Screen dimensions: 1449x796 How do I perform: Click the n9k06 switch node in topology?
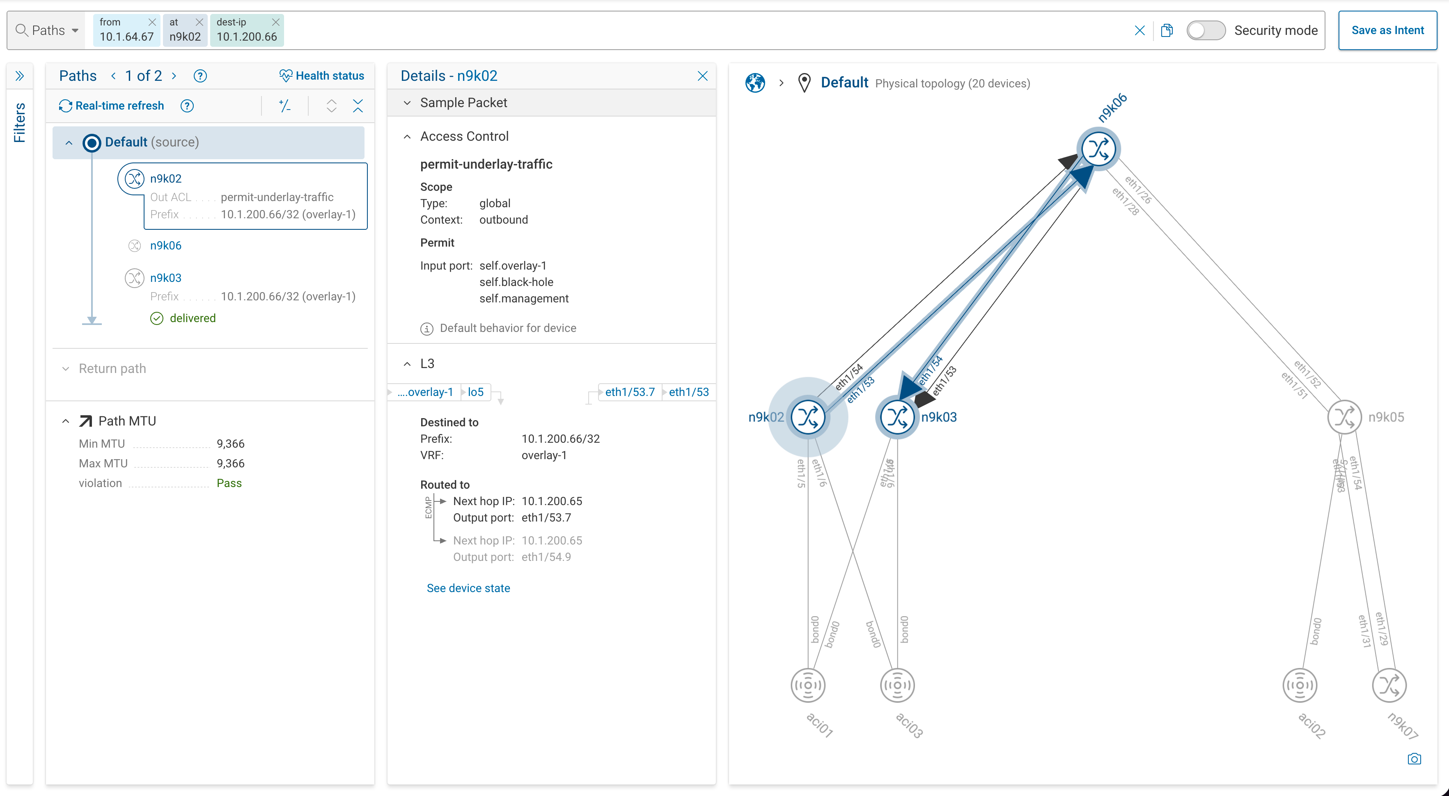tap(1098, 149)
